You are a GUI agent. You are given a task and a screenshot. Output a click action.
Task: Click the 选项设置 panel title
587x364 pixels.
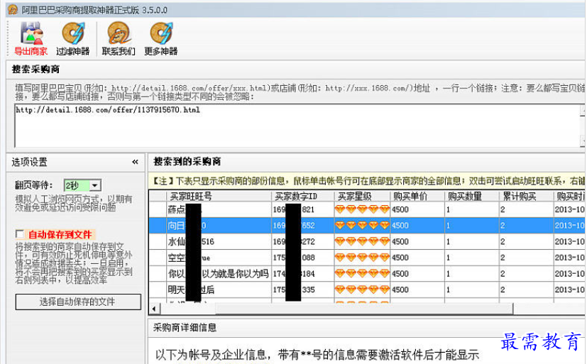coord(29,162)
